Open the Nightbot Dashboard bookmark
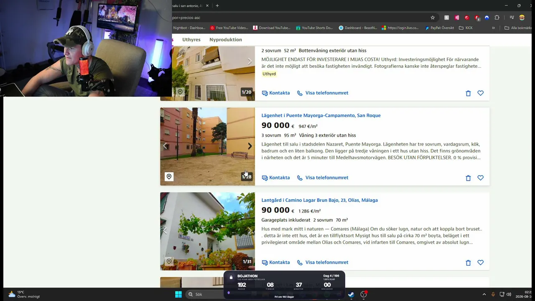535x301 pixels. [x=189, y=28]
